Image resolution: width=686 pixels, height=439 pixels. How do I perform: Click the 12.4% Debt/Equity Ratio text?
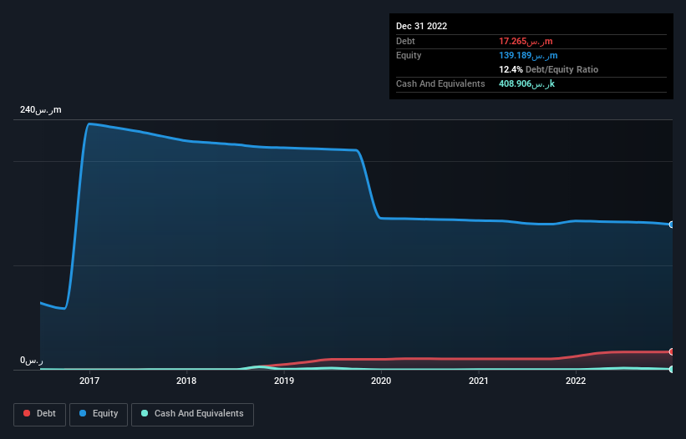tap(549, 69)
